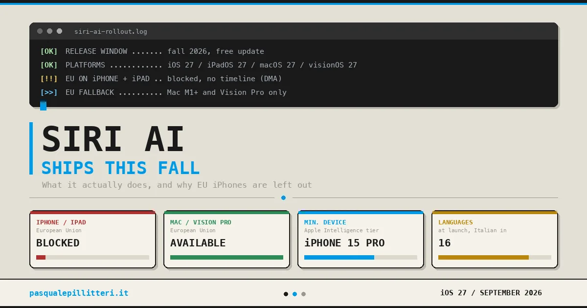Click the languages count 16

click(445, 243)
